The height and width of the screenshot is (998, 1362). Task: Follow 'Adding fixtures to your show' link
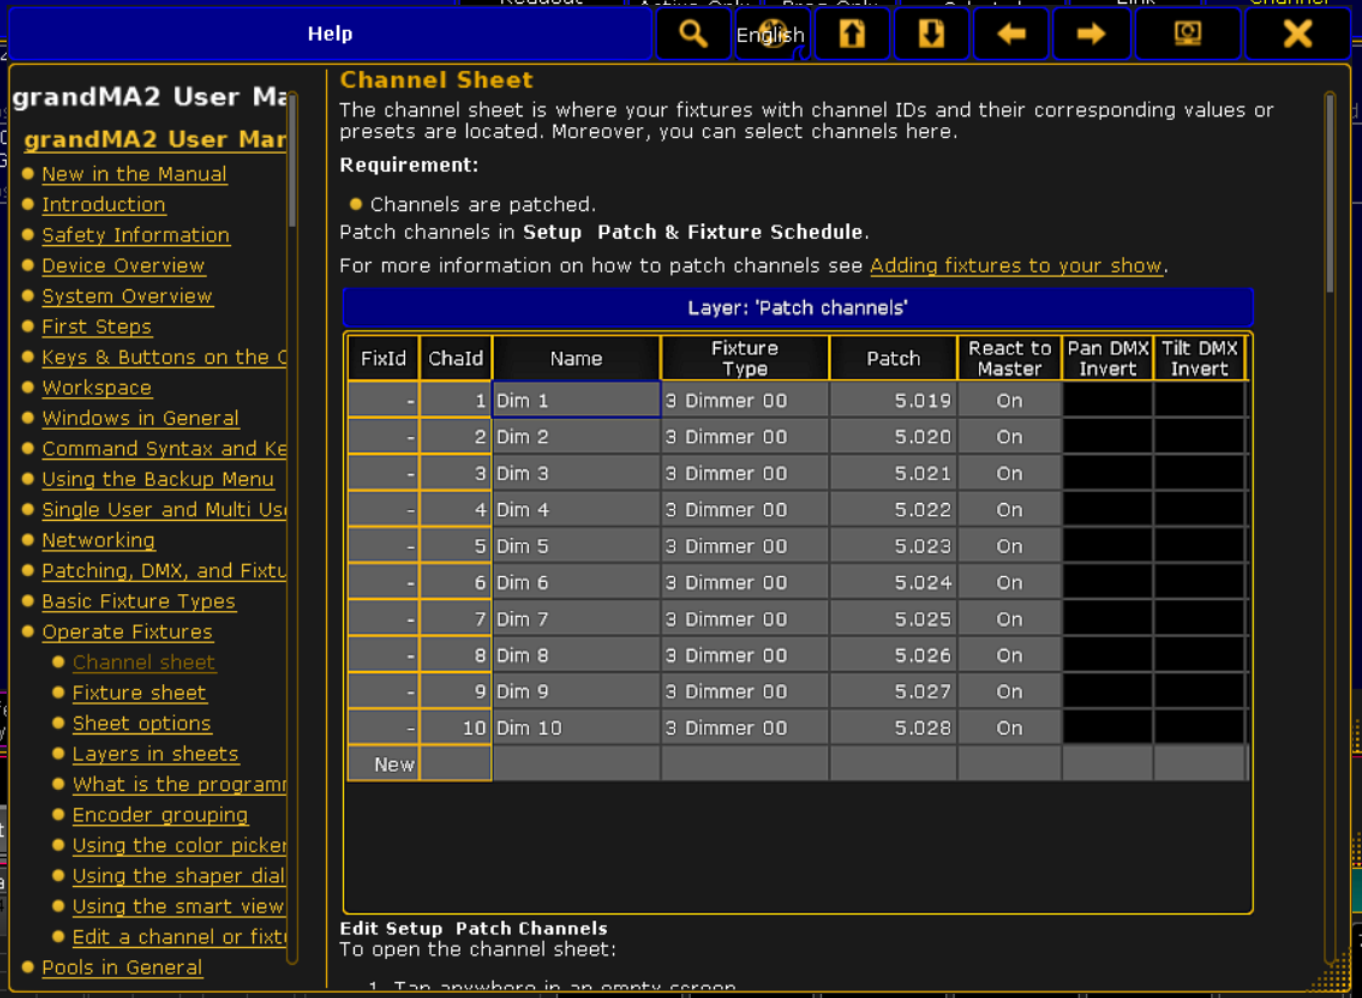tap(1016, 266)
